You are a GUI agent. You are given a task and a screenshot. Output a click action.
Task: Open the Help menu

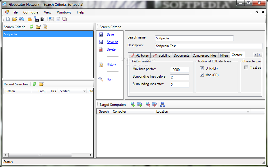click(80, 12)
